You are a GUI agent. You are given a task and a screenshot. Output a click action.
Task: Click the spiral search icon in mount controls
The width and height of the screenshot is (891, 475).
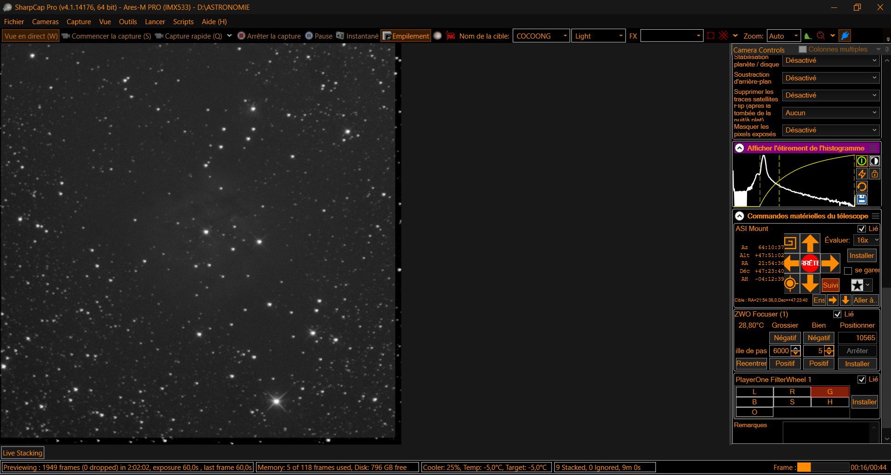pyautogui.click(x=790, y=243)
